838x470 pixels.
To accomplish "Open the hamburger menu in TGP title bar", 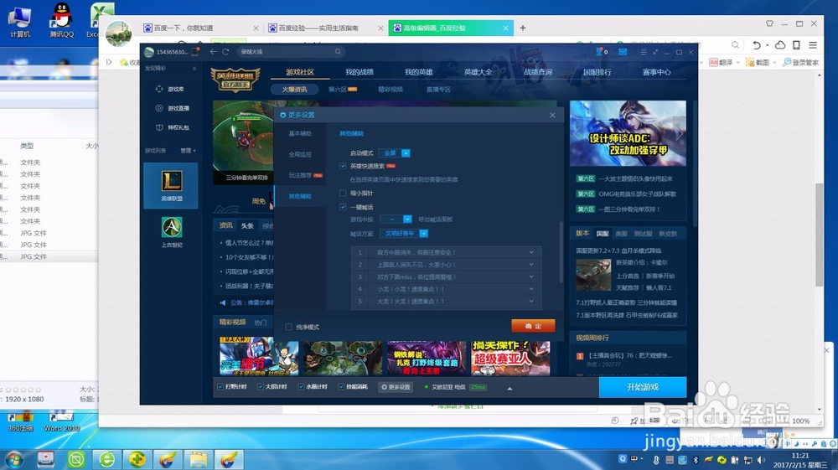I will click(x=644, y=52).
